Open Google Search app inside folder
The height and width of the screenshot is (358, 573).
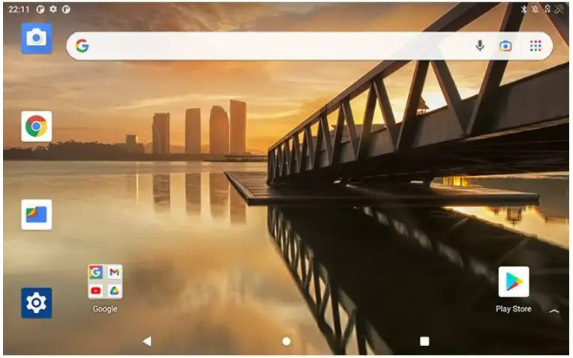point(96,272)
